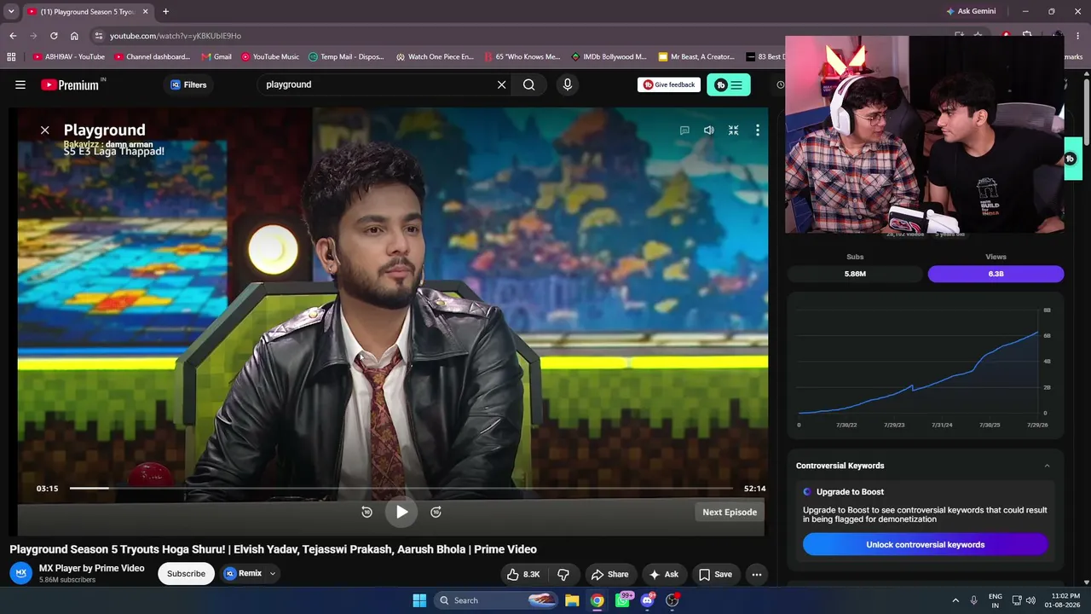The width and height of the screenshot is (1091, 614).
Task: Expand the Remix dropdown arrow
Action: pos(273,574)
